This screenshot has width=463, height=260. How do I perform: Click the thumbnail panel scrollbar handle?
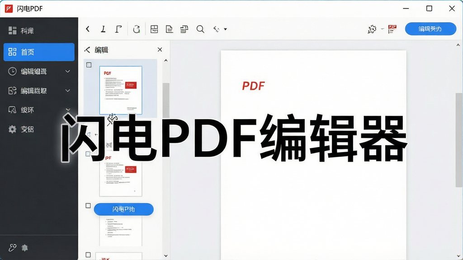(x=166, y=100)
